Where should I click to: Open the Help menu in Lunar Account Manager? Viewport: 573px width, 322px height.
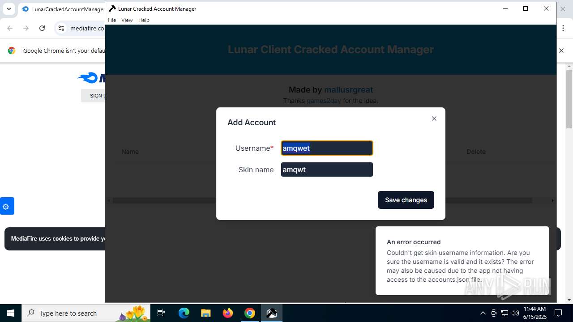click(144, 20)
